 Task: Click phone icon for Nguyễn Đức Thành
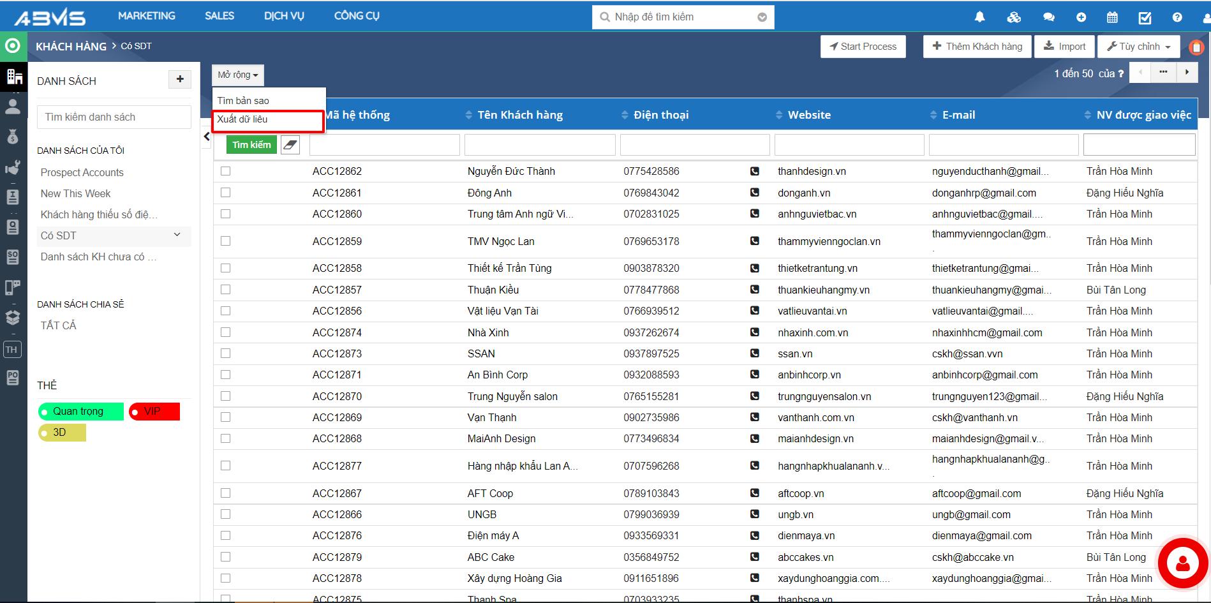(x=755, y=171)
